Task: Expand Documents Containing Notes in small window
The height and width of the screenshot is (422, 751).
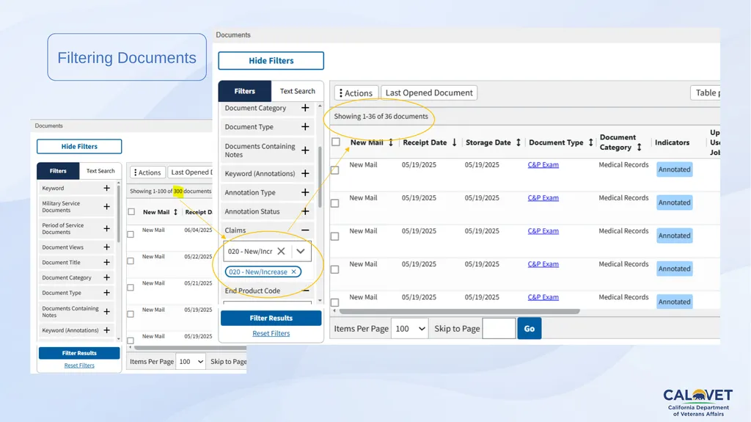Action: pos(107,312)
